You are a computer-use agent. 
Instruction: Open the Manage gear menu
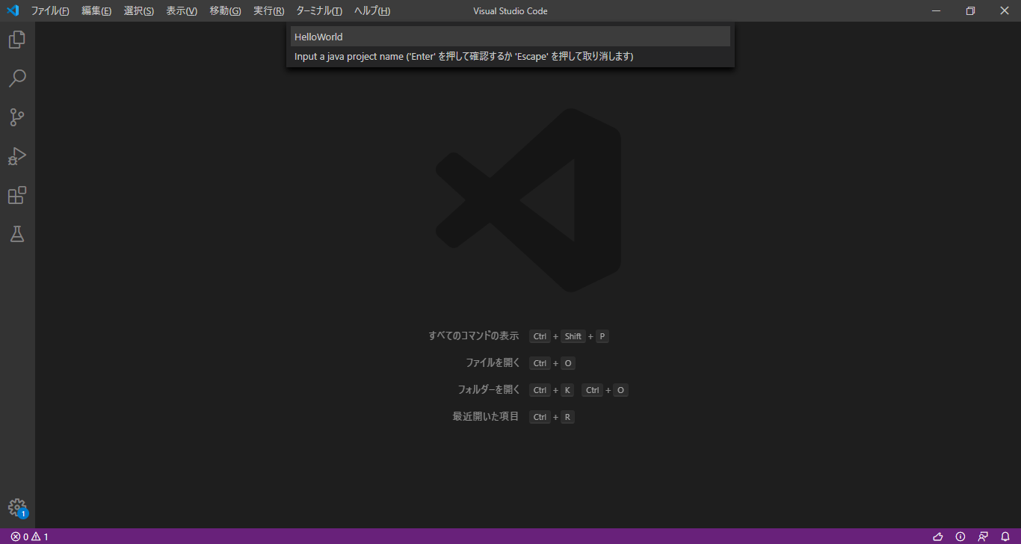point(17,508)
